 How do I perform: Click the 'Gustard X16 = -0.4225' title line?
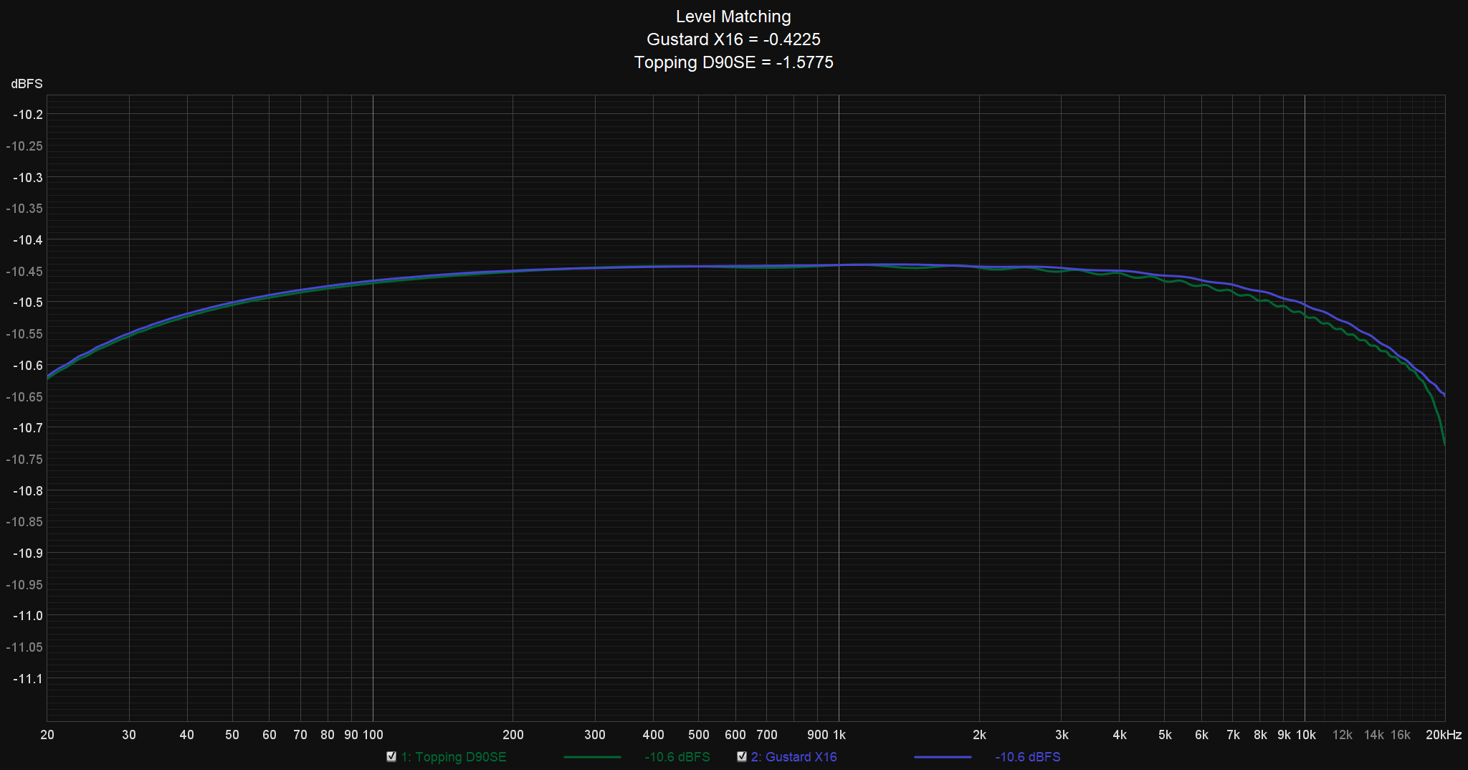(x=733, y=39)
